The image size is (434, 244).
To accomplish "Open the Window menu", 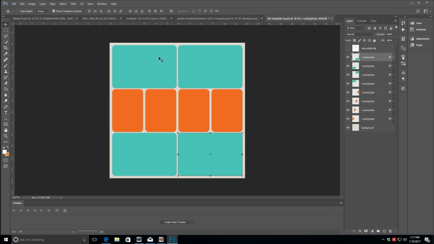I will [102, 4].
